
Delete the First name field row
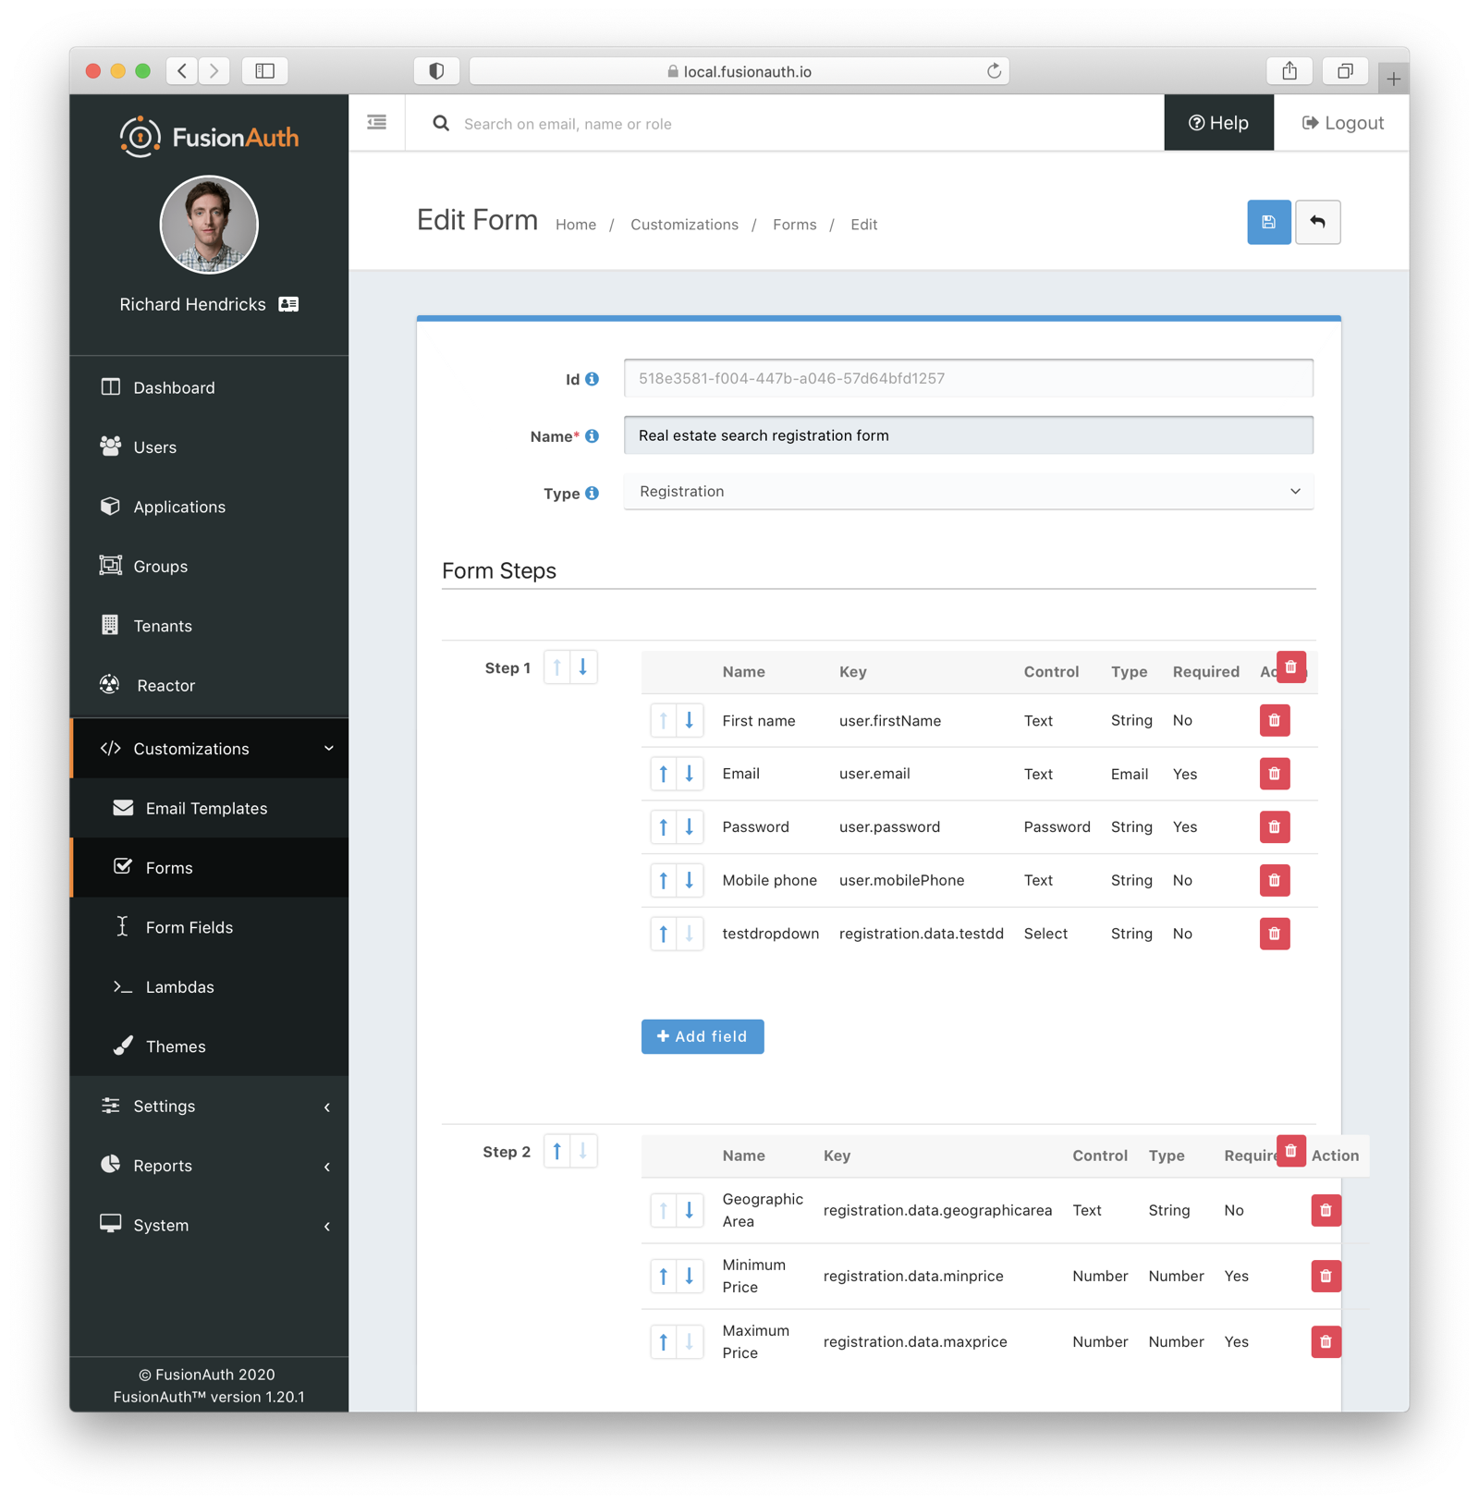click(1274, 720)
